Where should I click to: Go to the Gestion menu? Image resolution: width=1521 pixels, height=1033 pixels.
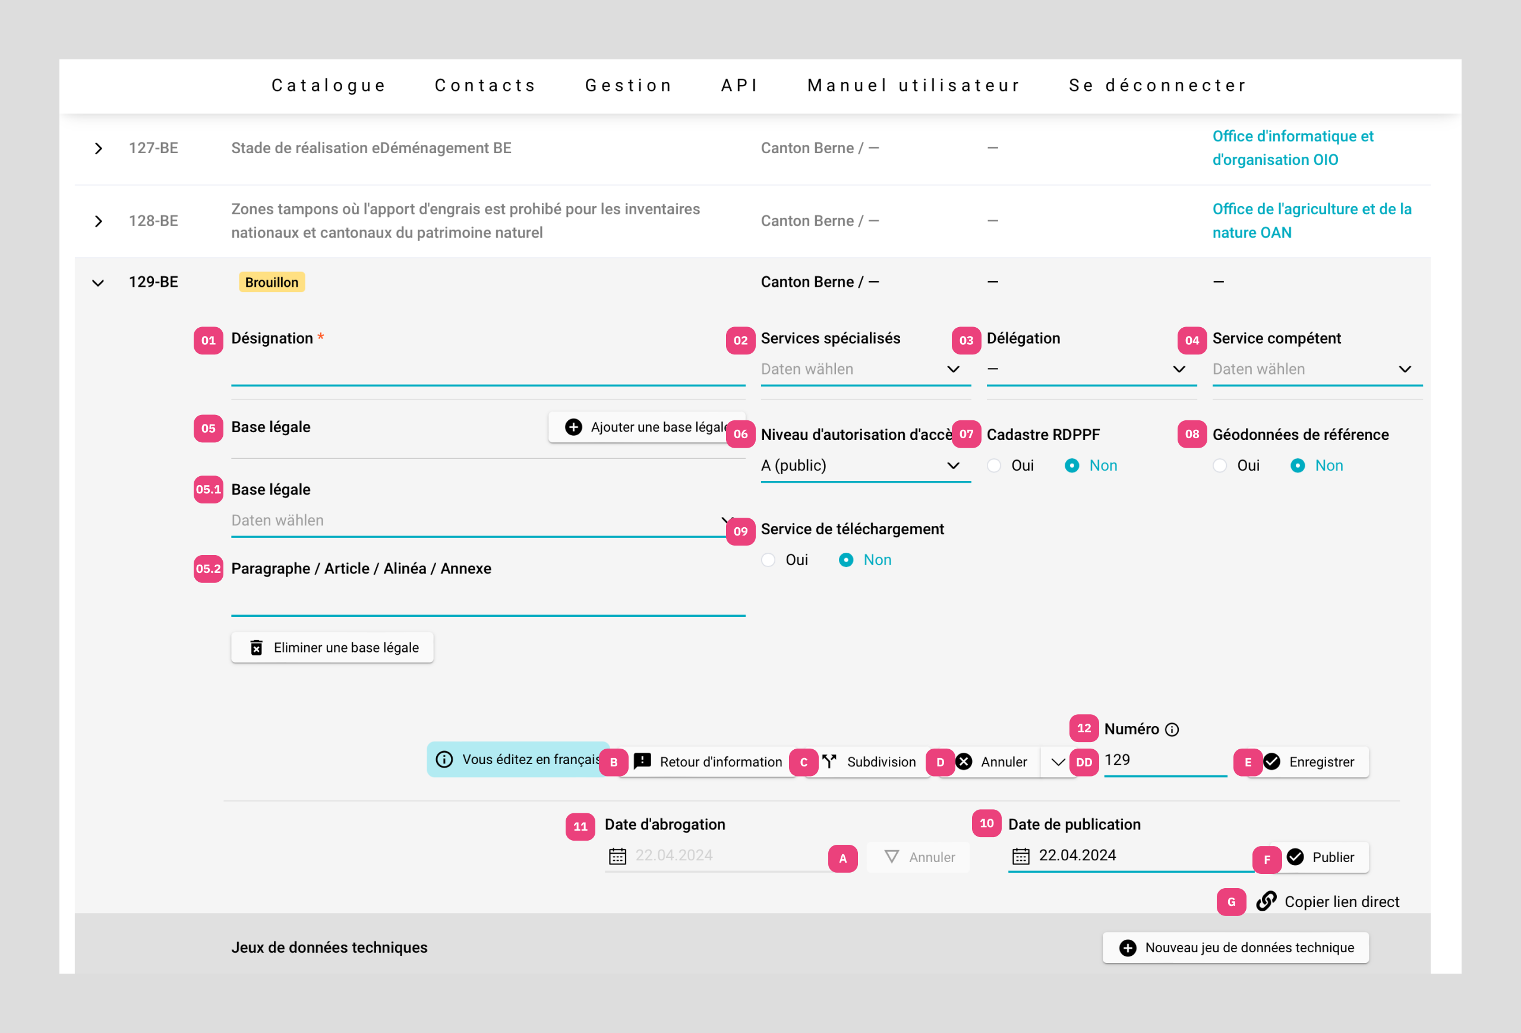[x=628, y=85]
